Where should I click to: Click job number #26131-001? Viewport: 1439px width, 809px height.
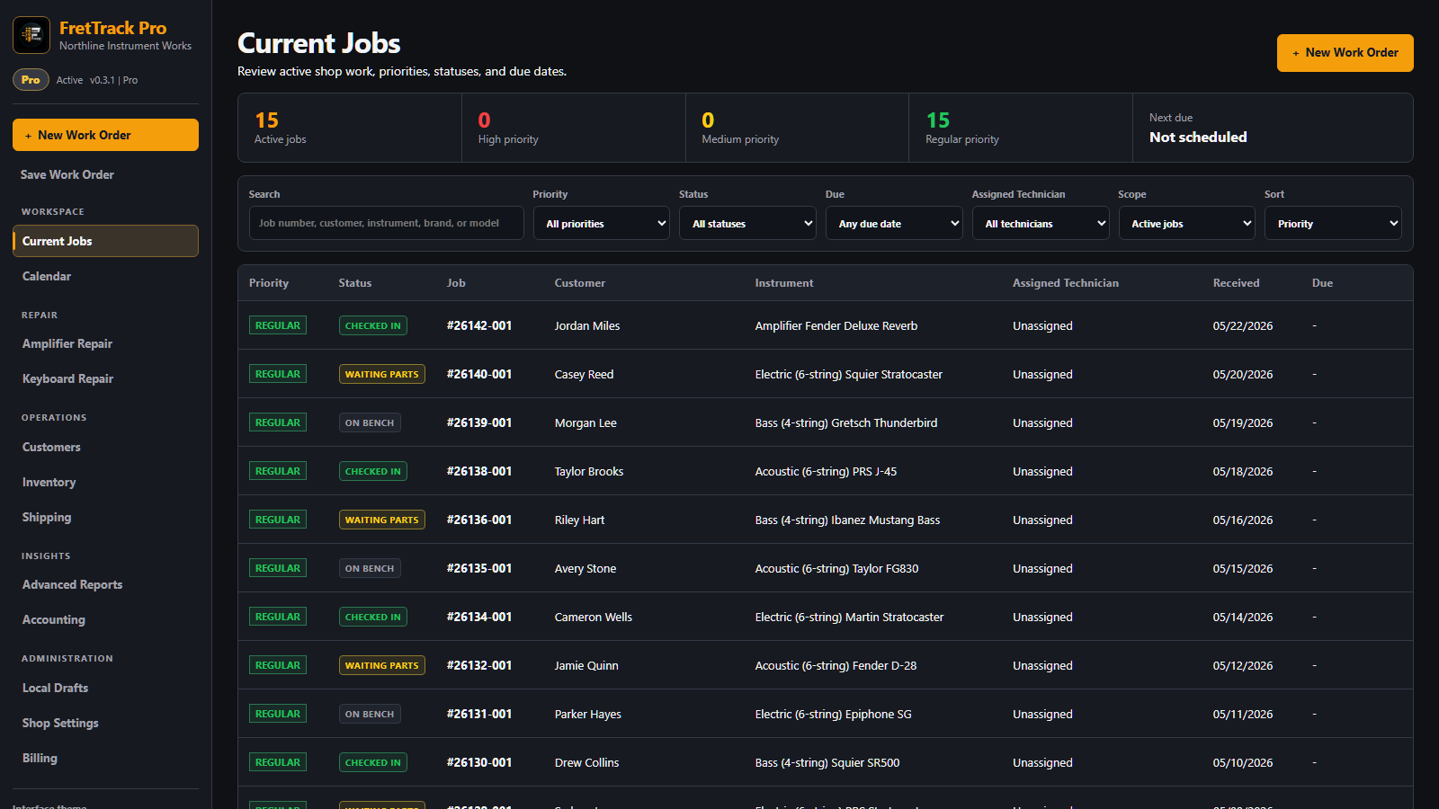(479, 714)
